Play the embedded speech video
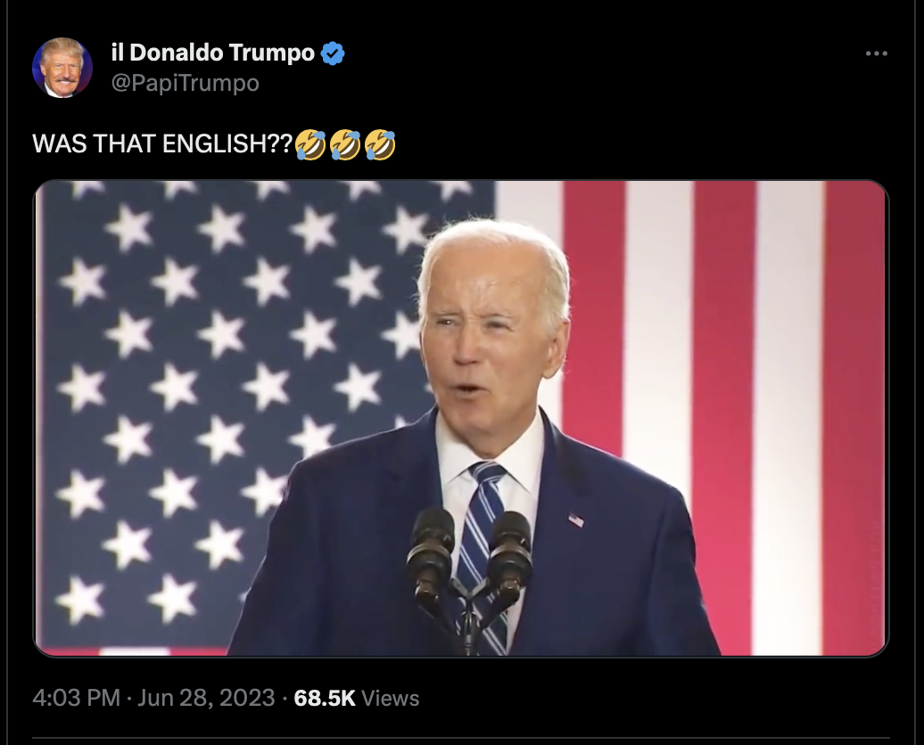 [460, 418]
